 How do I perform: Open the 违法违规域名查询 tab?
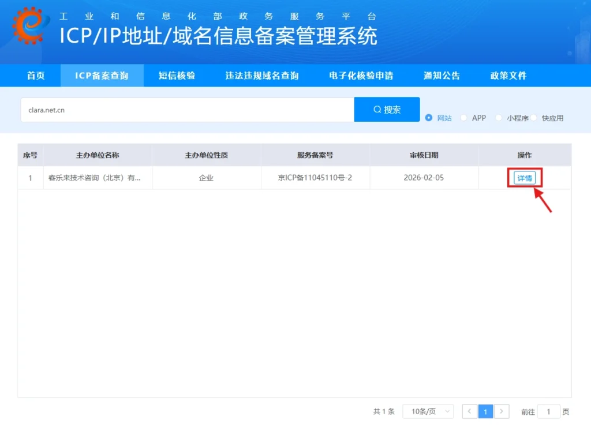pos(261,76)
